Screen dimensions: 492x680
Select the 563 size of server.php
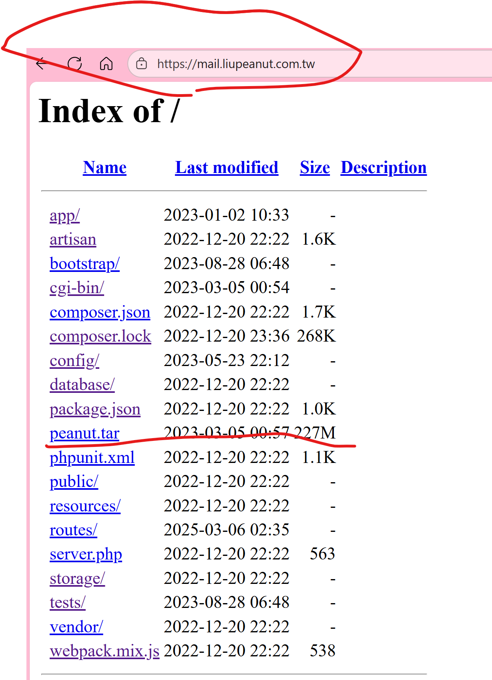323,554
